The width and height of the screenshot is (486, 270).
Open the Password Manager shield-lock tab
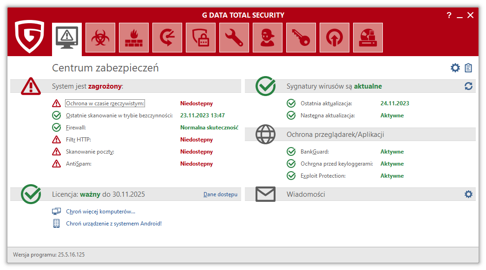click(201, 38)
